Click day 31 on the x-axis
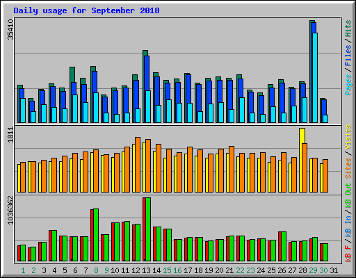356x278 pixels. tap(334, 270)
